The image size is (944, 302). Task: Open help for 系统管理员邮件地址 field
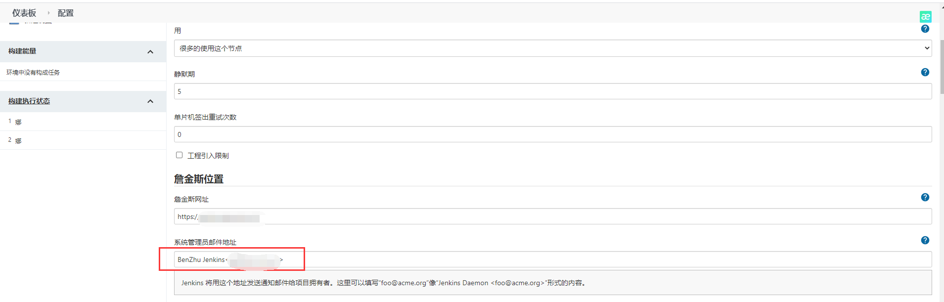(925, 240)
